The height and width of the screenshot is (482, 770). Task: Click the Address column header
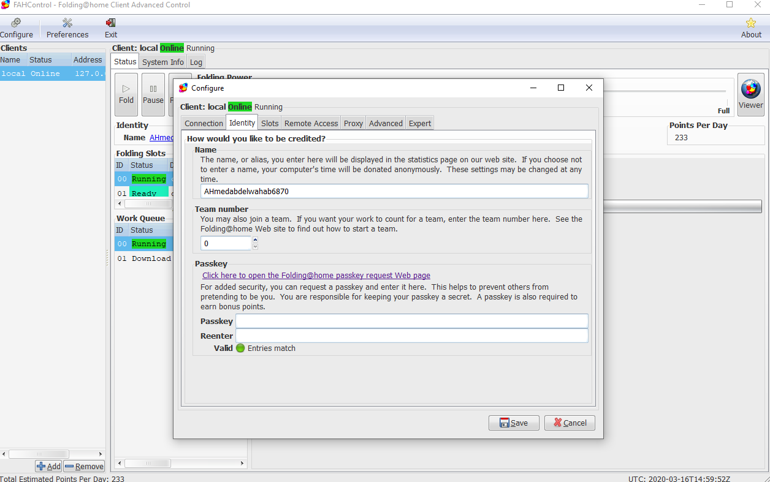click(88, 60)
